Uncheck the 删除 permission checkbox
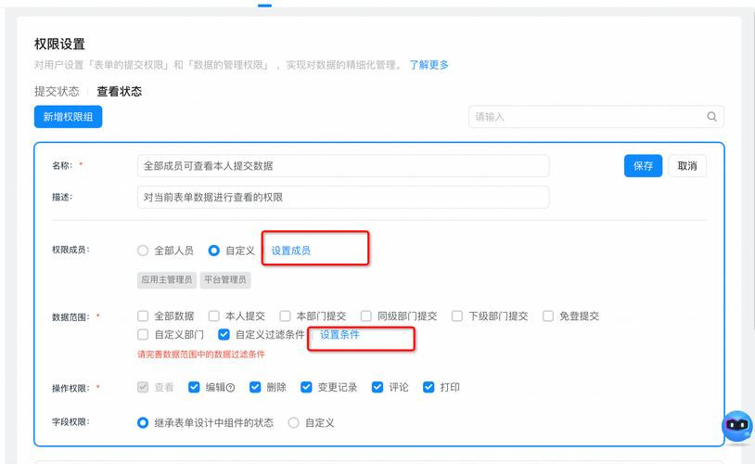The height and width of the screenshot is (464, 755). [x=255, y=387]
